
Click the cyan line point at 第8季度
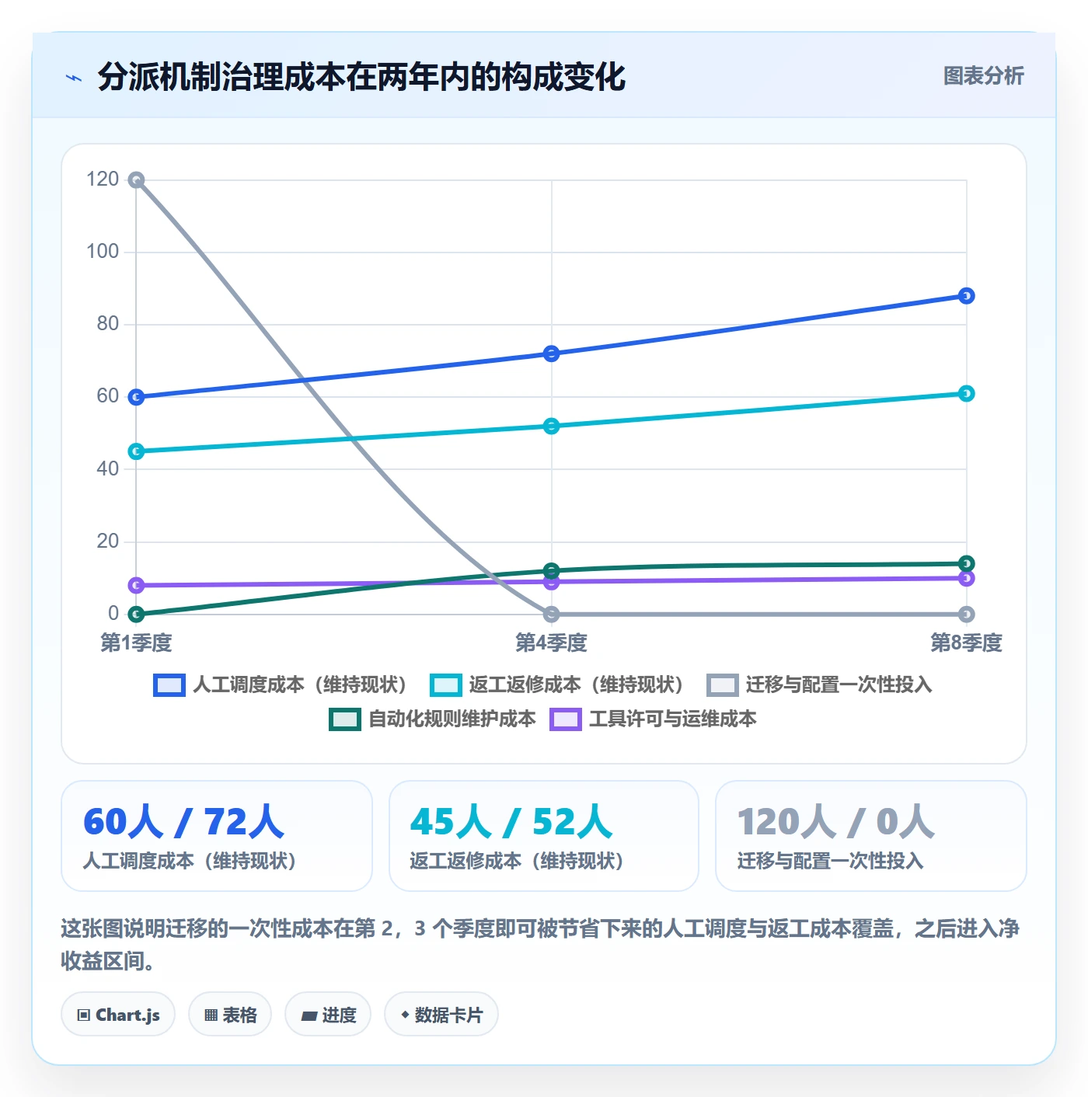(966, 394)
